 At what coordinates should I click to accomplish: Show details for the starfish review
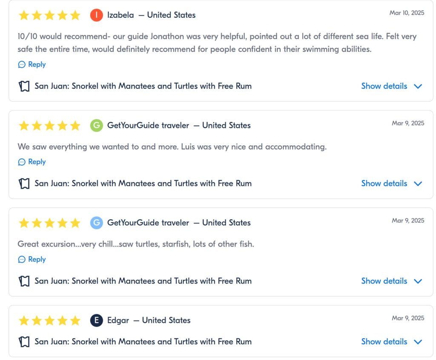[384, 281]
